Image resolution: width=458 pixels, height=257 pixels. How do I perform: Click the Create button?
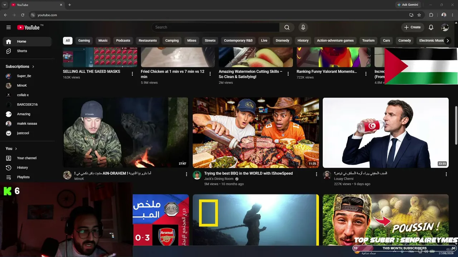coord(413,27)
